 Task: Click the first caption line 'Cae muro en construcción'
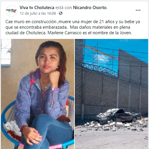pos(31,22)
